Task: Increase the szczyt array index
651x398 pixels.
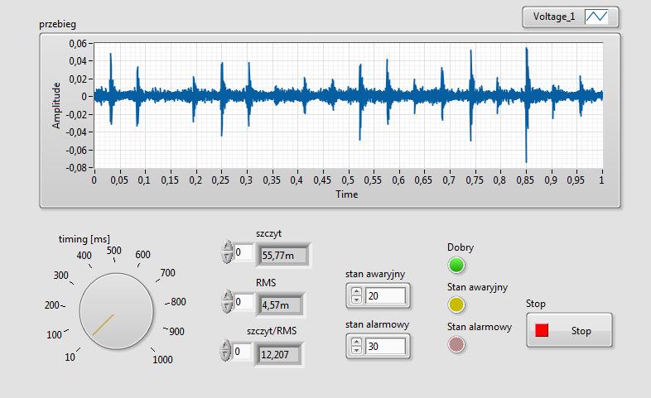Action: point(227,246)
